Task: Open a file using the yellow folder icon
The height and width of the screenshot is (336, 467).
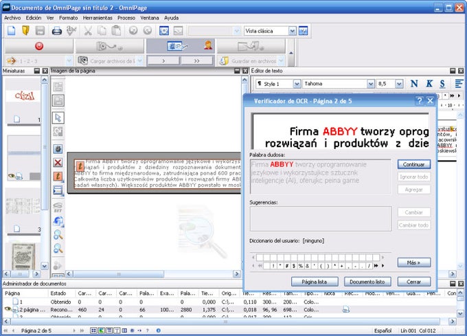Action: coord(26,31)
